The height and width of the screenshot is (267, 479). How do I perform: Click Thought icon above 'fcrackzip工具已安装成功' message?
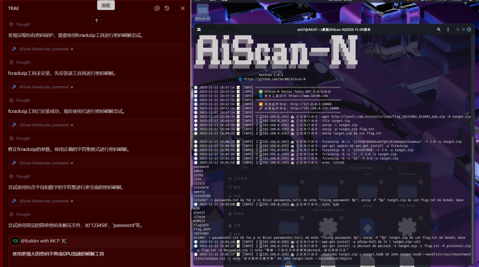[x=11, y=100]
